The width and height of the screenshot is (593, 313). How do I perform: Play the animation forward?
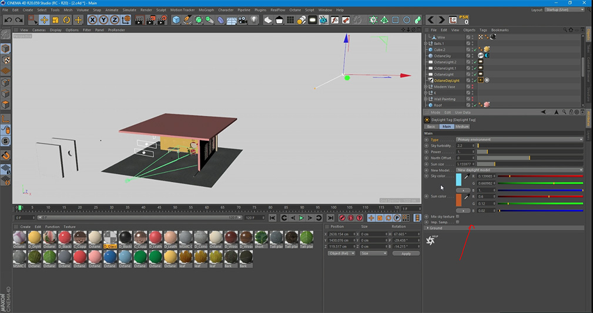point(301,218)
